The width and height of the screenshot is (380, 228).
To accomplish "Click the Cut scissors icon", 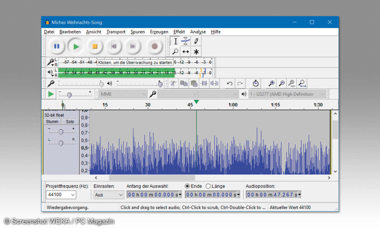I will click(174, 84).
